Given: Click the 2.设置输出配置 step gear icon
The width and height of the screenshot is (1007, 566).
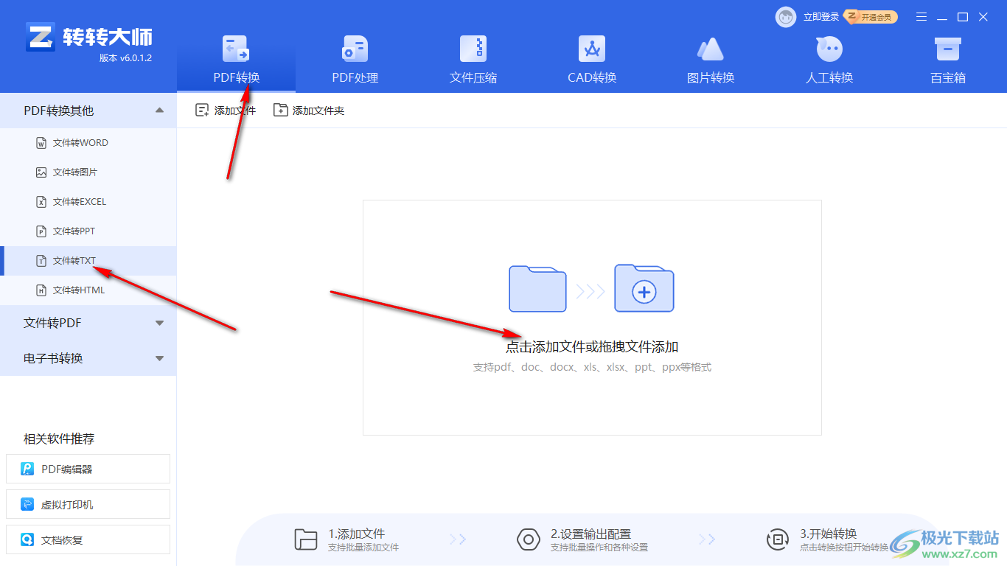Looking at the screenshot, I should [x=529, y=540].
